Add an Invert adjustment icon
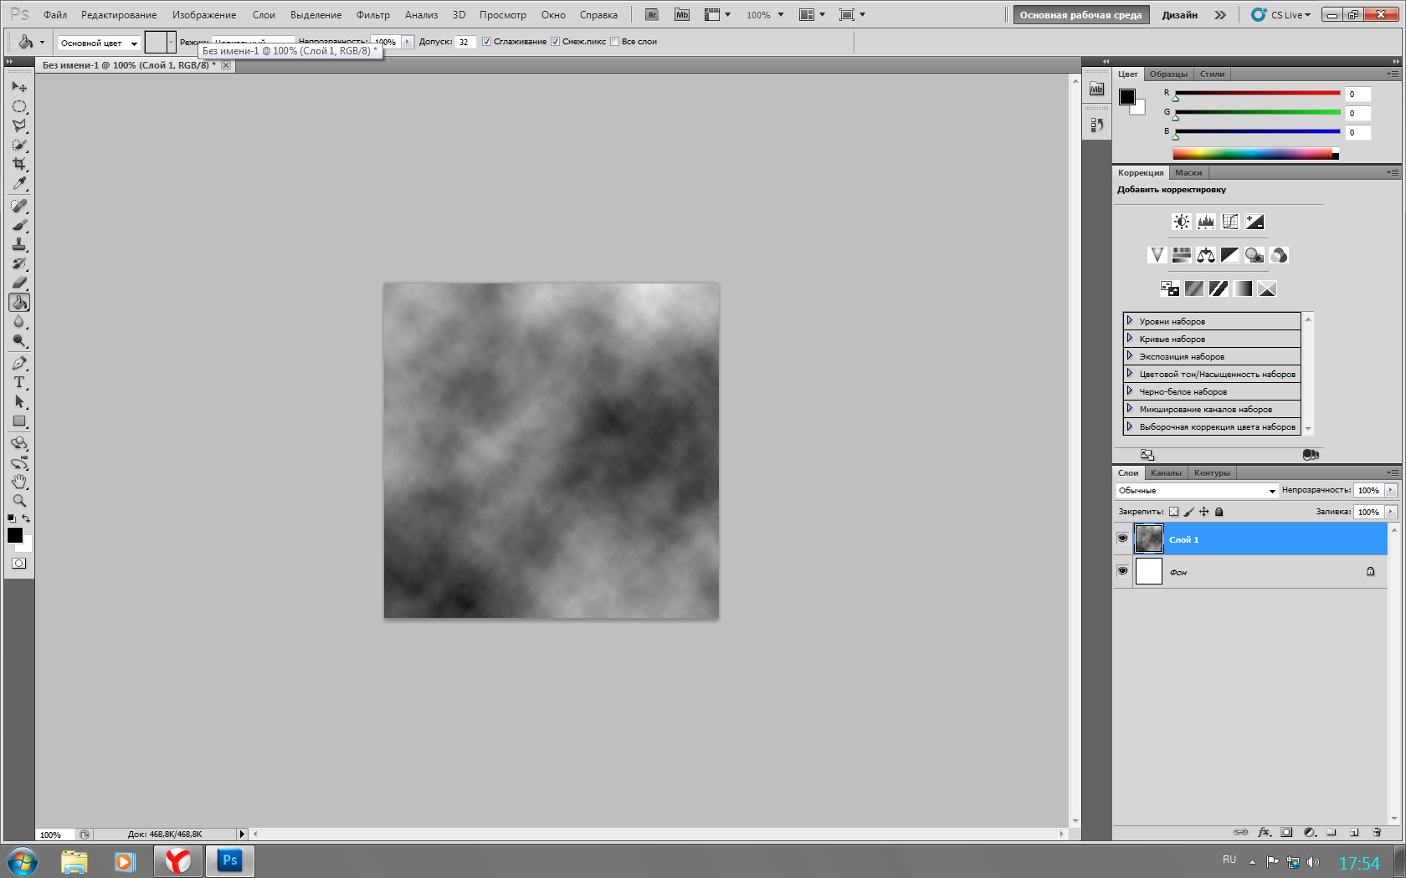This screenshot has height=878, width=1406. (x=1170, y=288)
